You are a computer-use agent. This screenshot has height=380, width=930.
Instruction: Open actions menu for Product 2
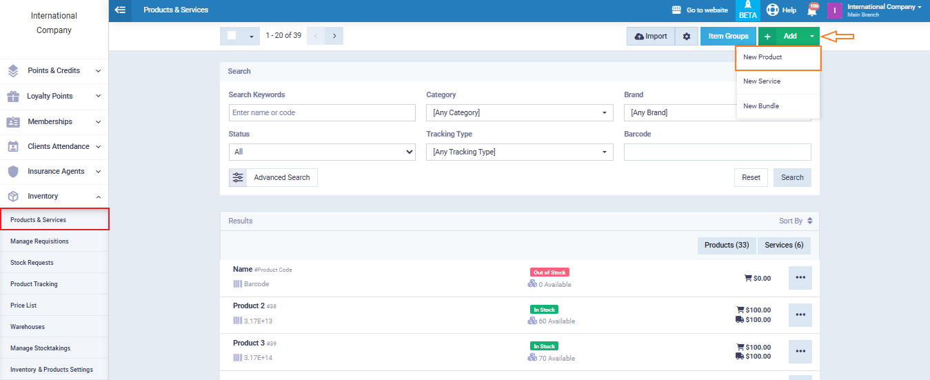(800, 315)
